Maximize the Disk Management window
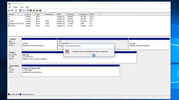Screen dimensions: 179x100 point(161,4)
